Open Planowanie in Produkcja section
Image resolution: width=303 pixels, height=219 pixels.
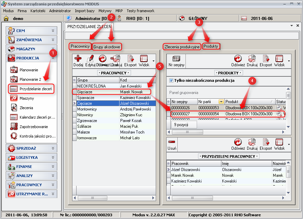29,70
